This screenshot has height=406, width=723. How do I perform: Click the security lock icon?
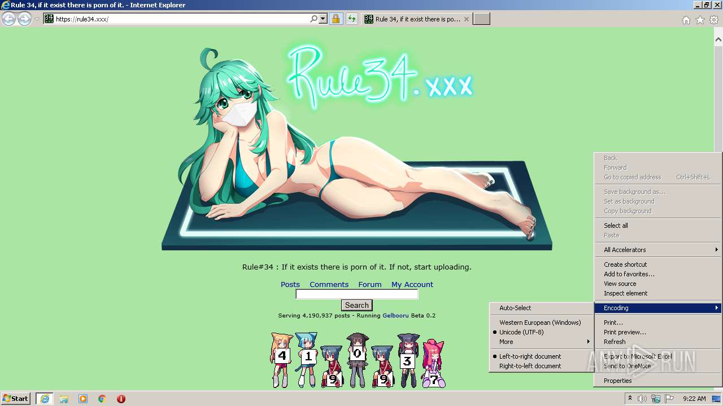click(336, 19)
